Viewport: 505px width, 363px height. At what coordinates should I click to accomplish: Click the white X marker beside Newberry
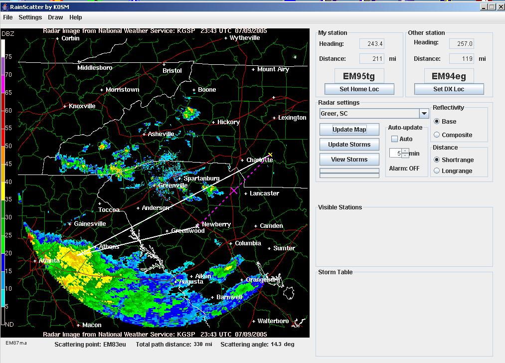[x=197, y=225]
